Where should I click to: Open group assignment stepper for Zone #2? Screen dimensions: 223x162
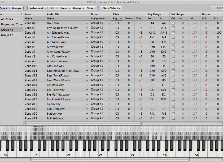[110, 28]
